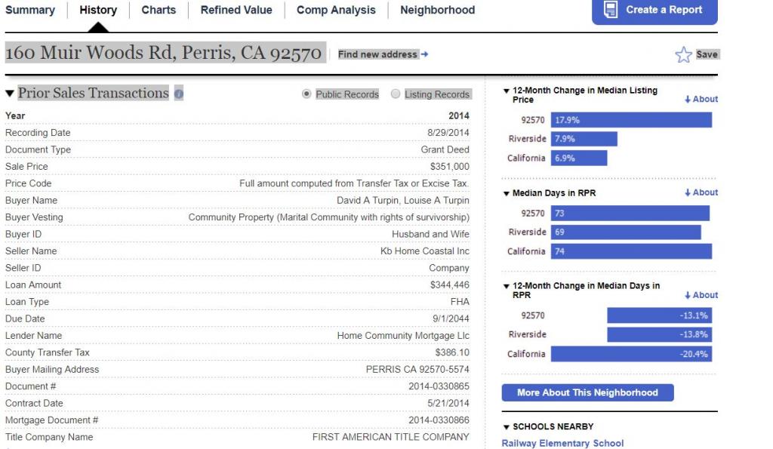The height and width of the screenshot is (449, 773).
Task: Click More About This Neighborhood button
Action: coord(587,392)
